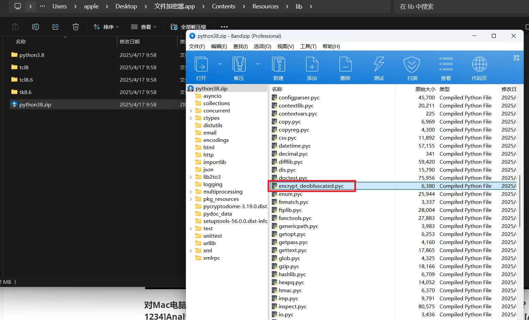This screenshot has width=529, height=320.
Task: Click Contents in the address breadcrumb
Action: coord(224,6)
